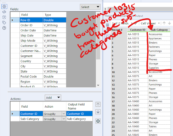This screenshot has width=173, height=136.
Task: Open the Annotation tag icon
Action: click(4, 23)
